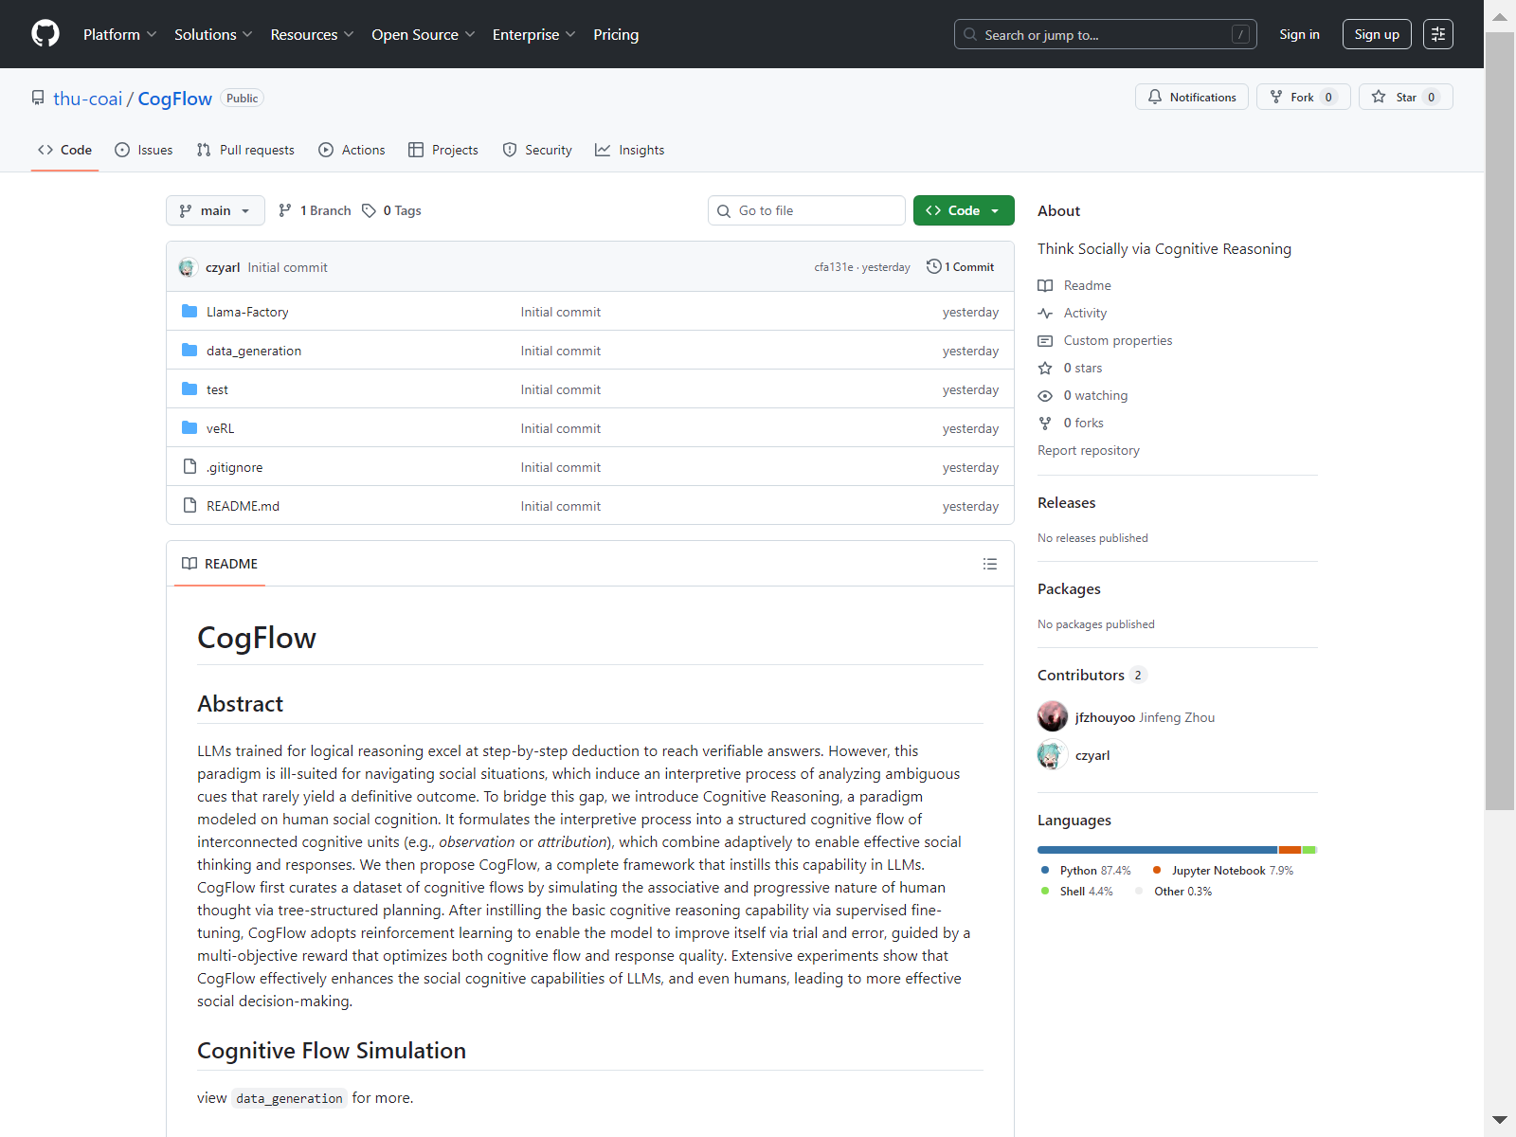Click the scrollbar down arrow
This screenshot has height=1137, width=1516.
[1499, 1120]
